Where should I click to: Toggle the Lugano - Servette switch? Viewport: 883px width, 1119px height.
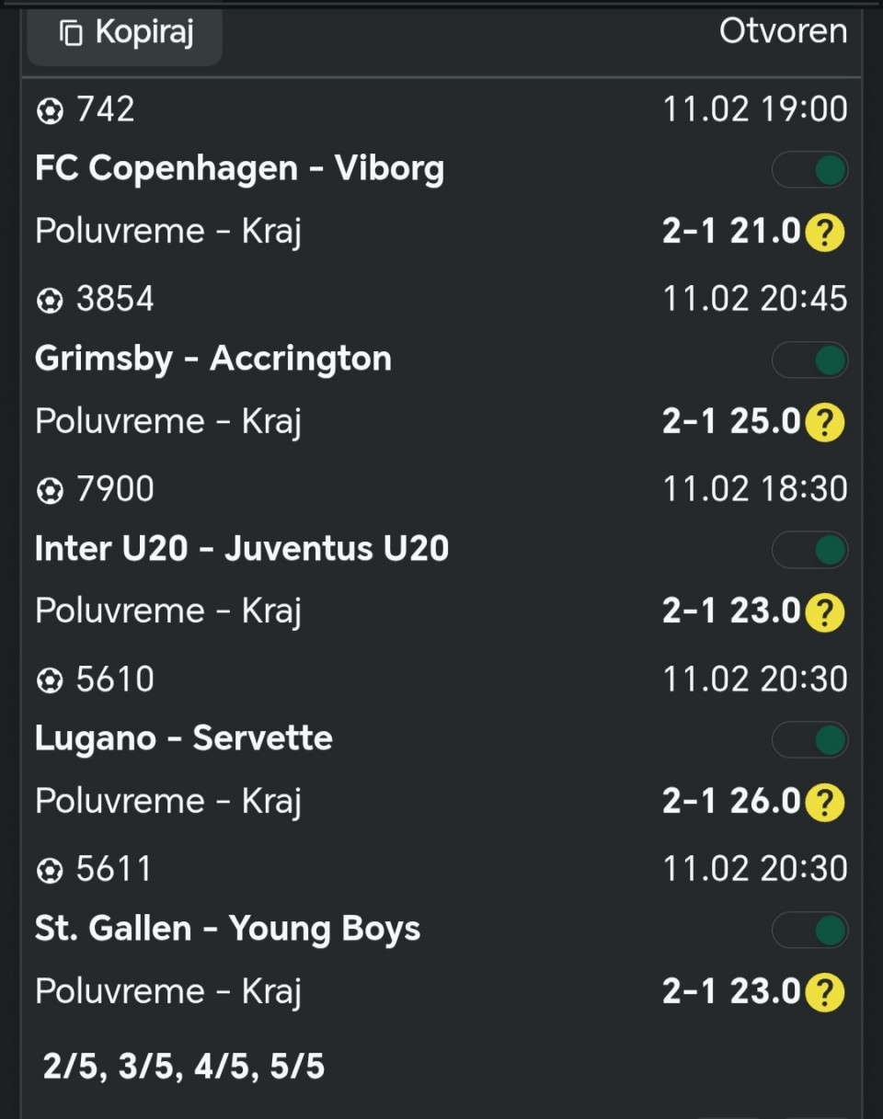[809, 740]
